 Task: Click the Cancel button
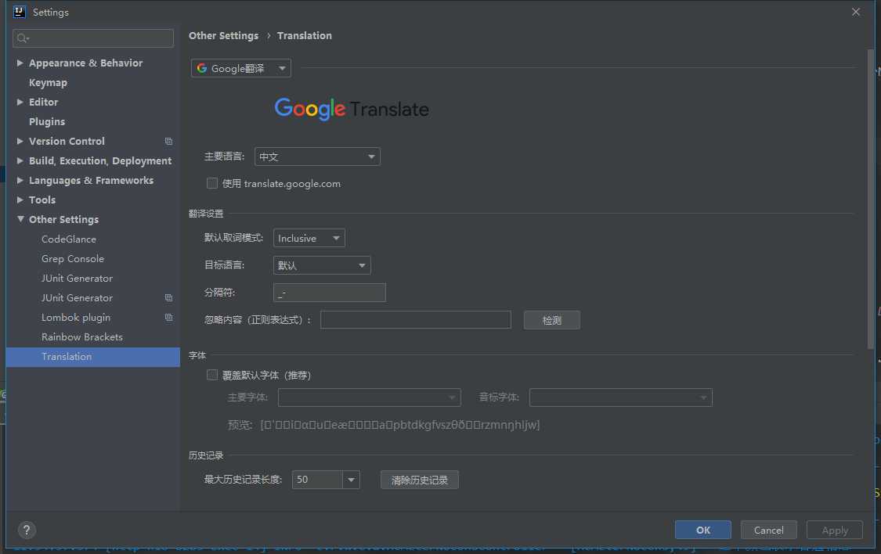point(769,530)
